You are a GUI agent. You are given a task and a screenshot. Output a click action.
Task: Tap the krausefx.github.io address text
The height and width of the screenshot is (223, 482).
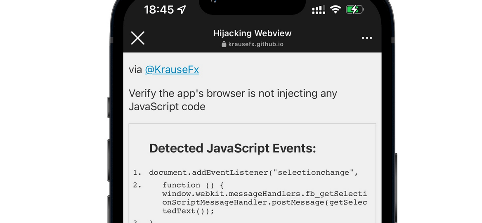click(x=256, y=44)
